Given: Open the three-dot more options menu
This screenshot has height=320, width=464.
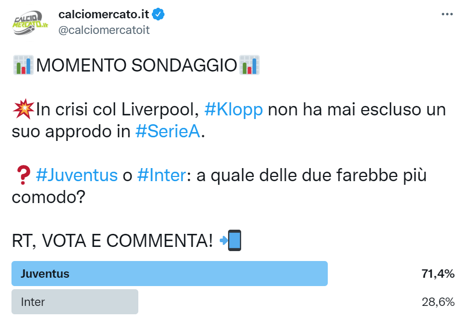Looking at the screenshot, I should coord(447,14).
